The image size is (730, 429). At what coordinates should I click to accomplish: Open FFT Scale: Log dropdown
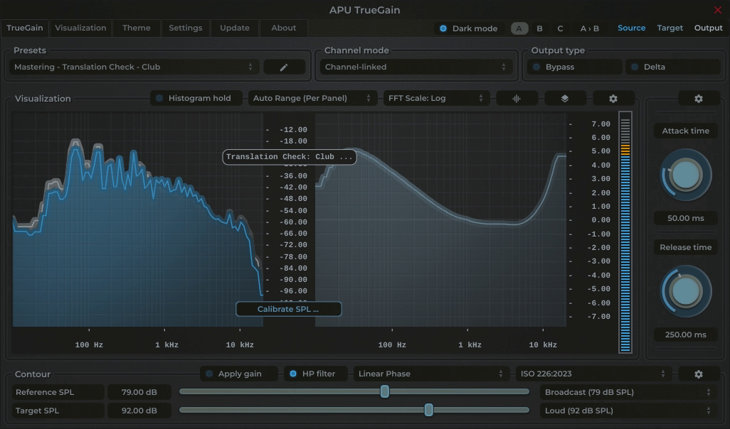[436, 98]
